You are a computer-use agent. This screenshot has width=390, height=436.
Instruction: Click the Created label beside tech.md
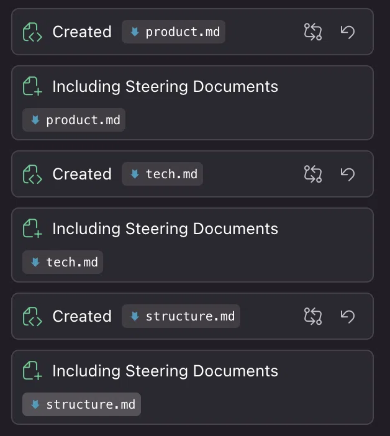tap(82, 174)
